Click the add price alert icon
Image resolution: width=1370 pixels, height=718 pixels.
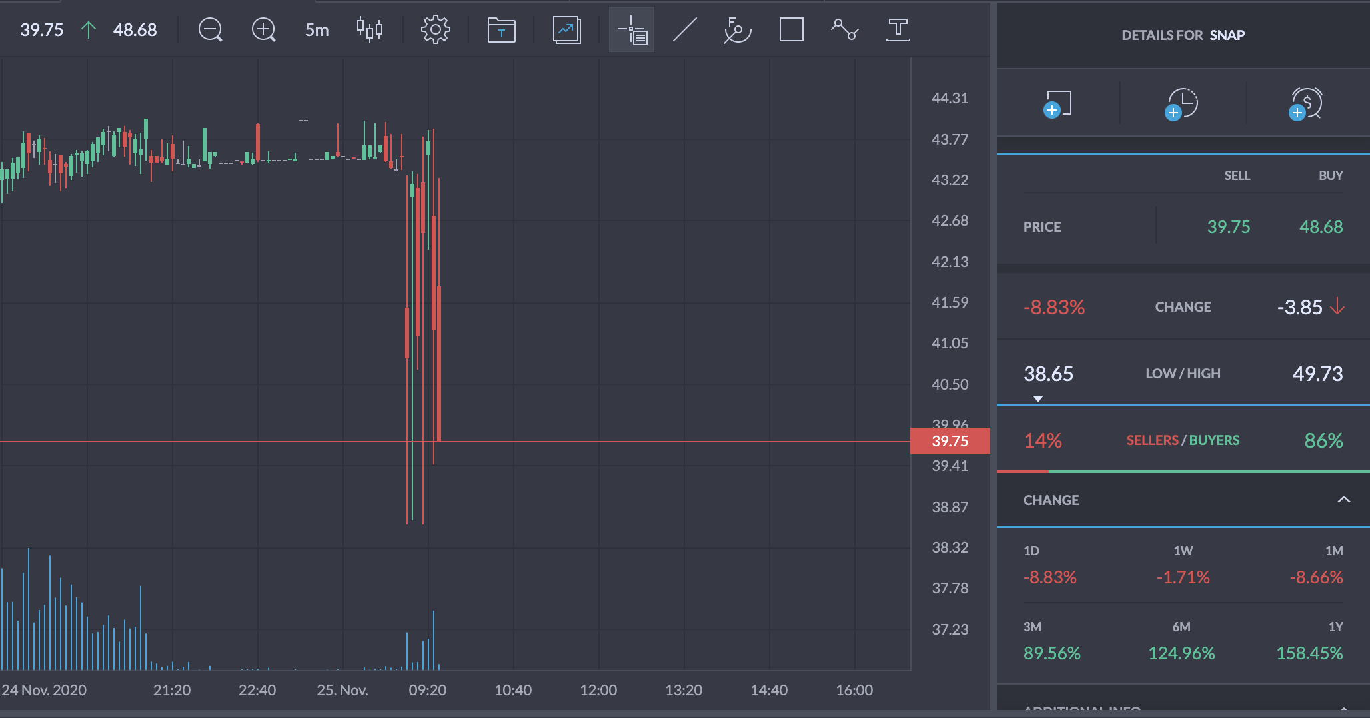(1306, 104)
